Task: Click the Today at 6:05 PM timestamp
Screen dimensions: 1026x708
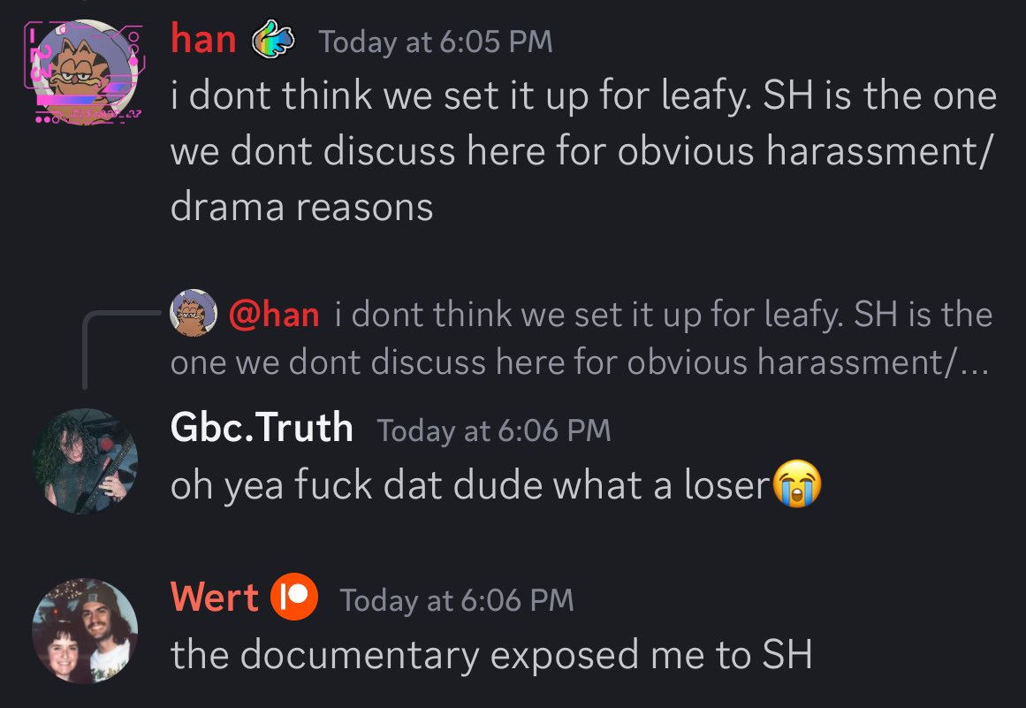Action: click(436, 42)
